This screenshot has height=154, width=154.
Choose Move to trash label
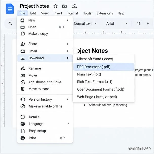point(39,89)
